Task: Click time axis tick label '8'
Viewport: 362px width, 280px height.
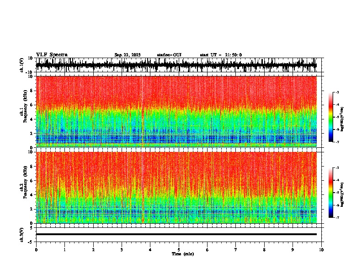Action: (264, 250)
